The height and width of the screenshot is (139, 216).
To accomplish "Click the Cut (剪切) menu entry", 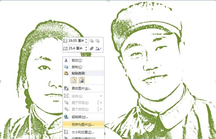I will tap(83, 60).
